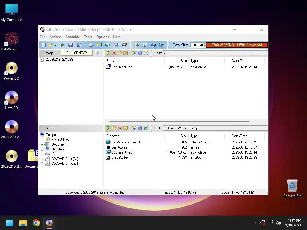This screenshot has width=307, height=230.
Task: Open the Options menu
Action: [x=103, y=37]
